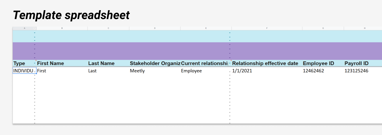
Task: Click the Payroll ID header cell
Action: (363, 63)
